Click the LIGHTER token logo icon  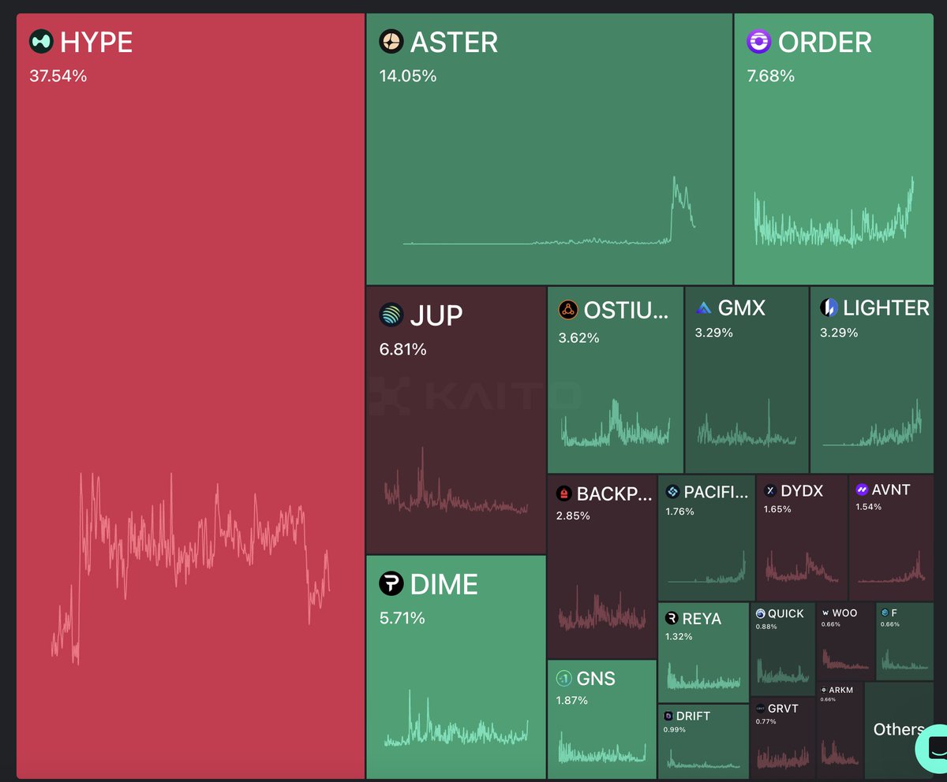pos(829,308)
